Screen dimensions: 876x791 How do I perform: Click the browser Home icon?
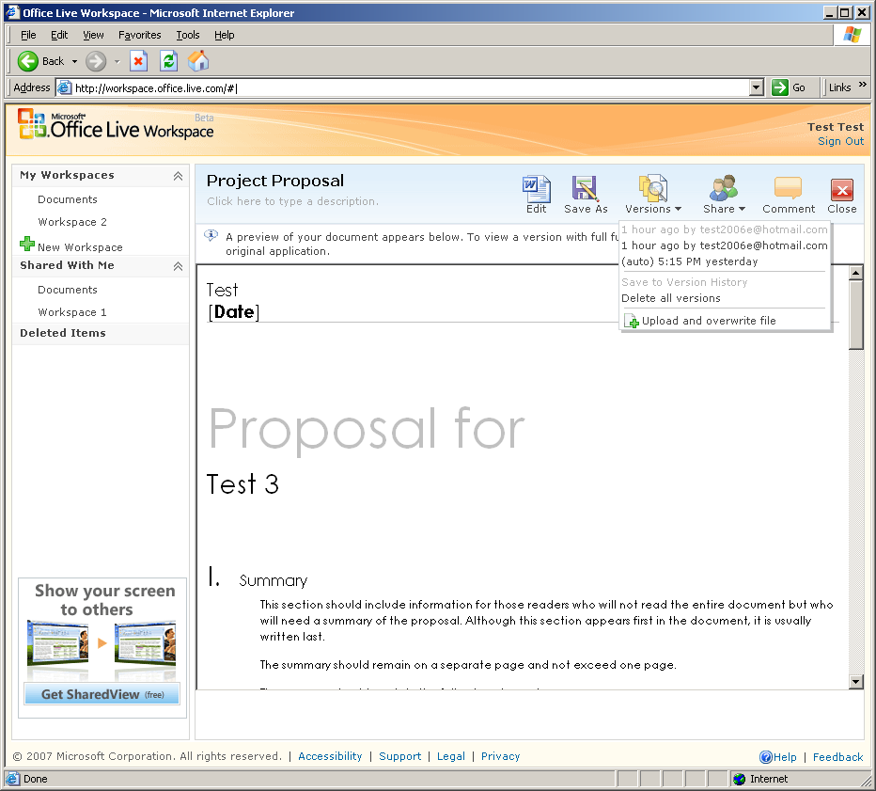[x=198, y=61]
